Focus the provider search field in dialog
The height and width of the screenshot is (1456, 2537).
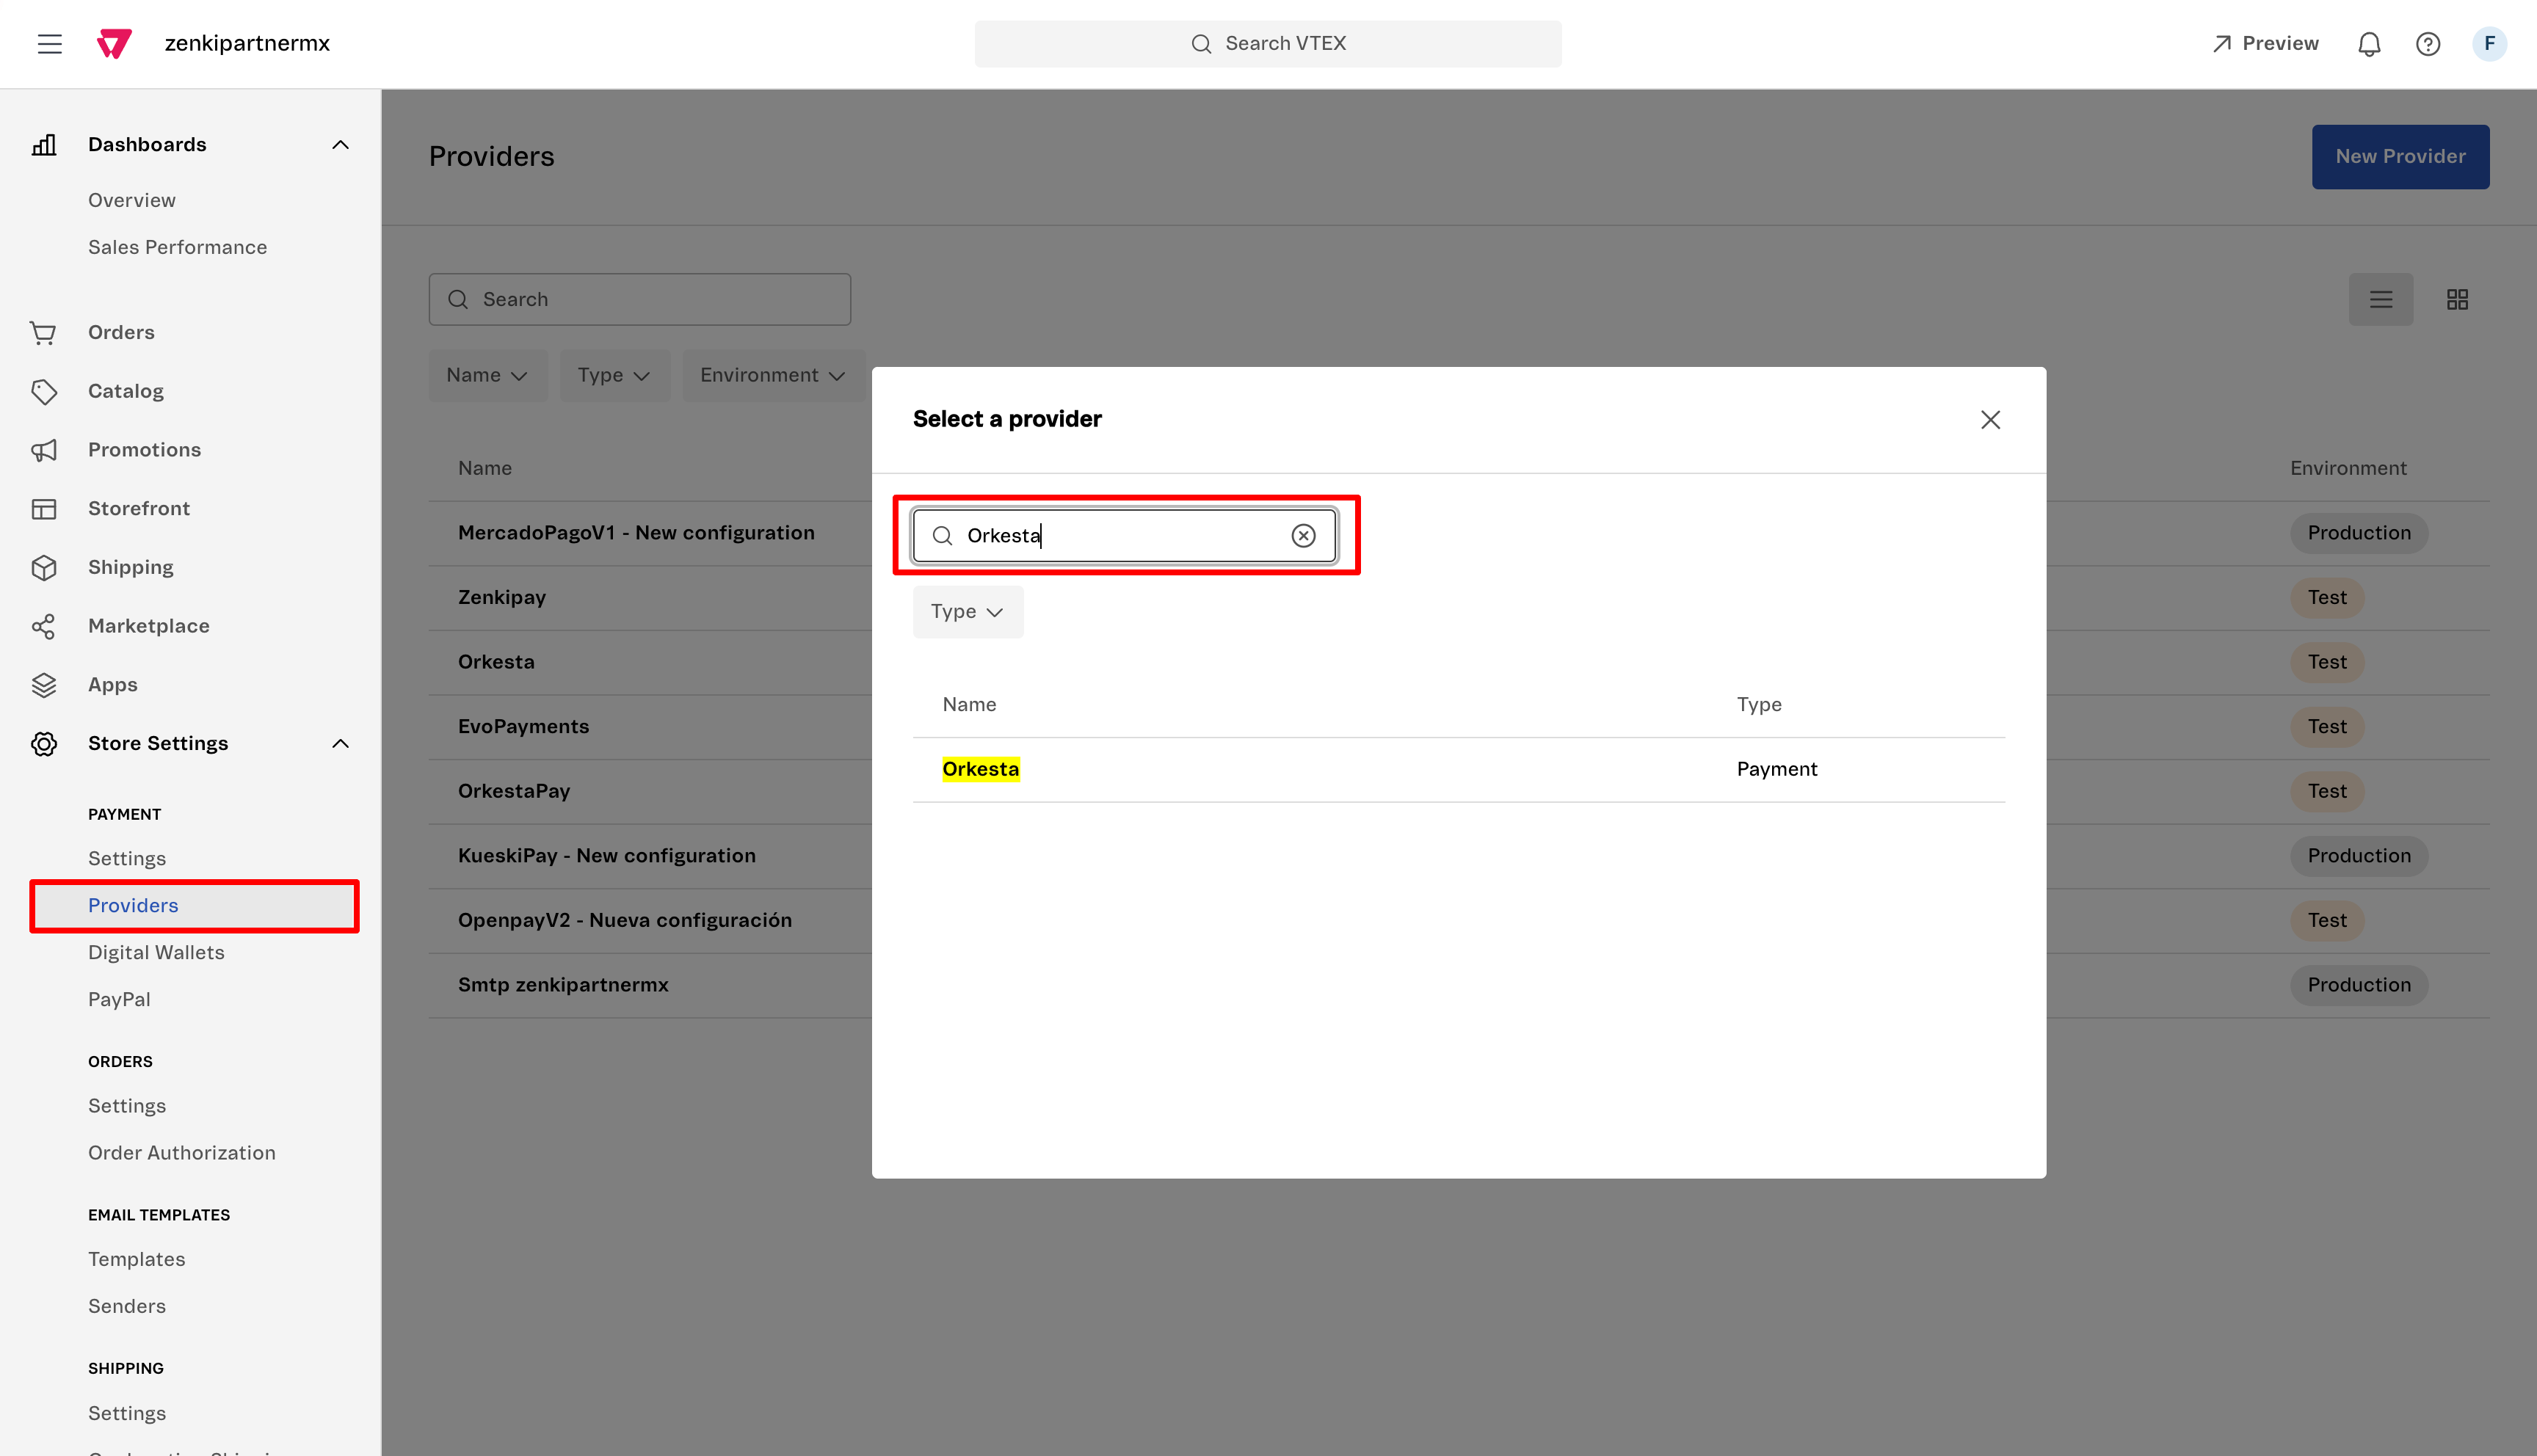pyautogui.click(x=1125, y=536)
